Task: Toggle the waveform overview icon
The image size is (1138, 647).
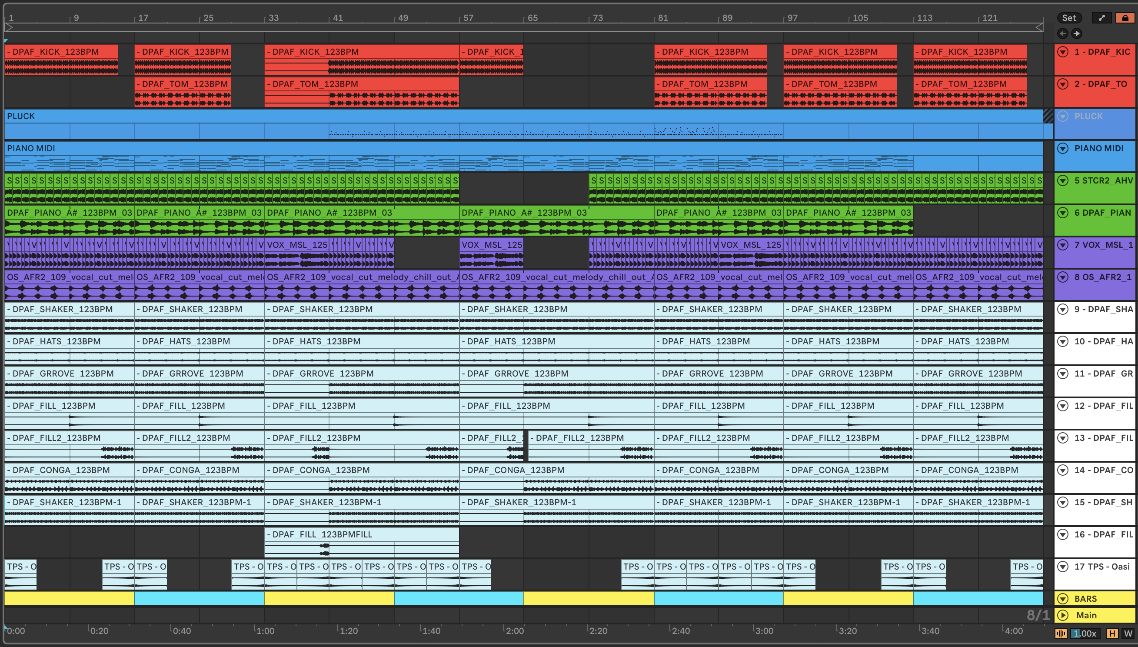Action: [1061, 633]
